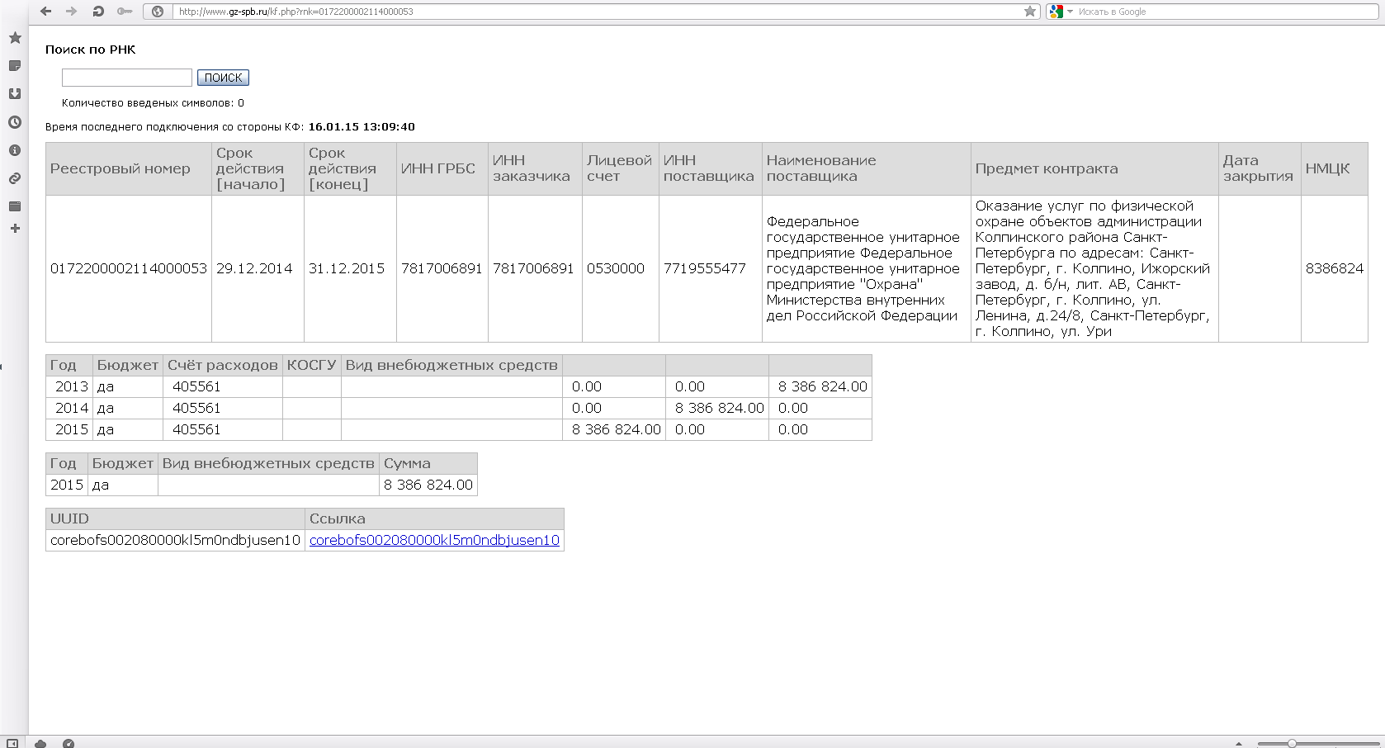1385x748 pixels.
Task: Click the account value 0530000
Action: pyautogui.click(x=616, y=268)
